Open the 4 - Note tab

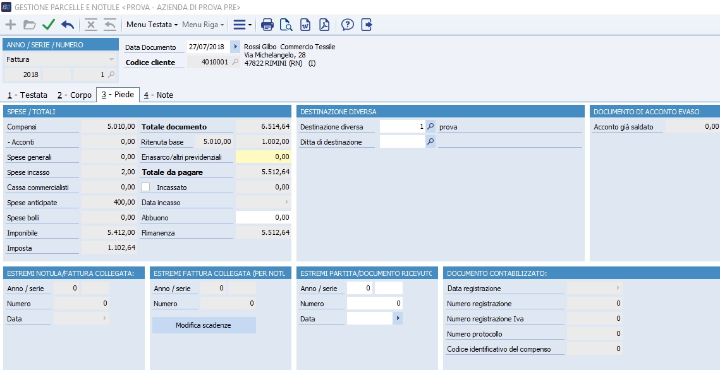pos(158,95)
